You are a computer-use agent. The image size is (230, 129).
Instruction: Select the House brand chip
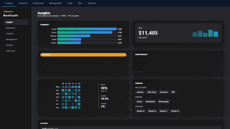click(139, 102)
